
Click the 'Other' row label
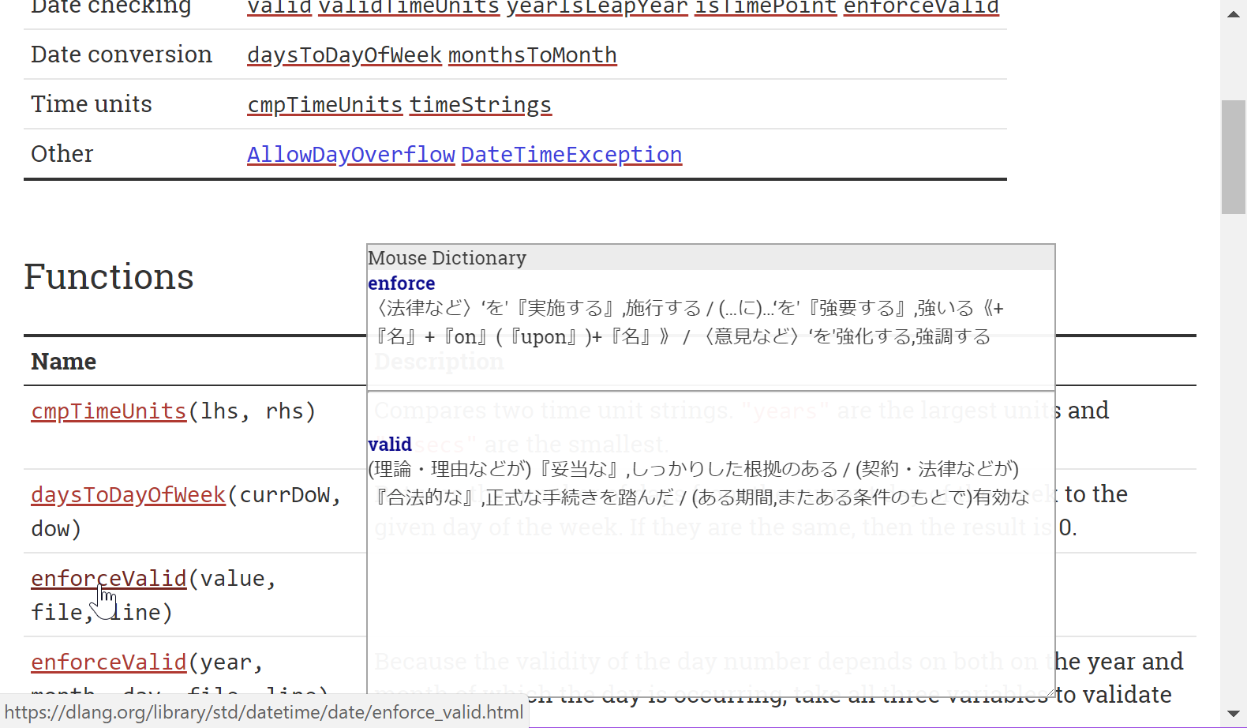coord(62,154)
